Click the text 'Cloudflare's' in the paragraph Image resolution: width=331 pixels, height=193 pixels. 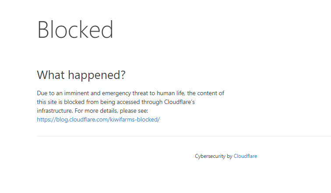(x=180, y=102)
